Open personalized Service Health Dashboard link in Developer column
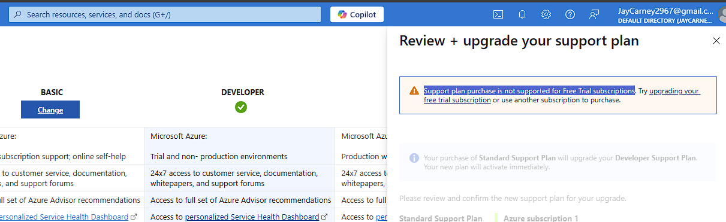The image size is (726, 222). point(252,217)
